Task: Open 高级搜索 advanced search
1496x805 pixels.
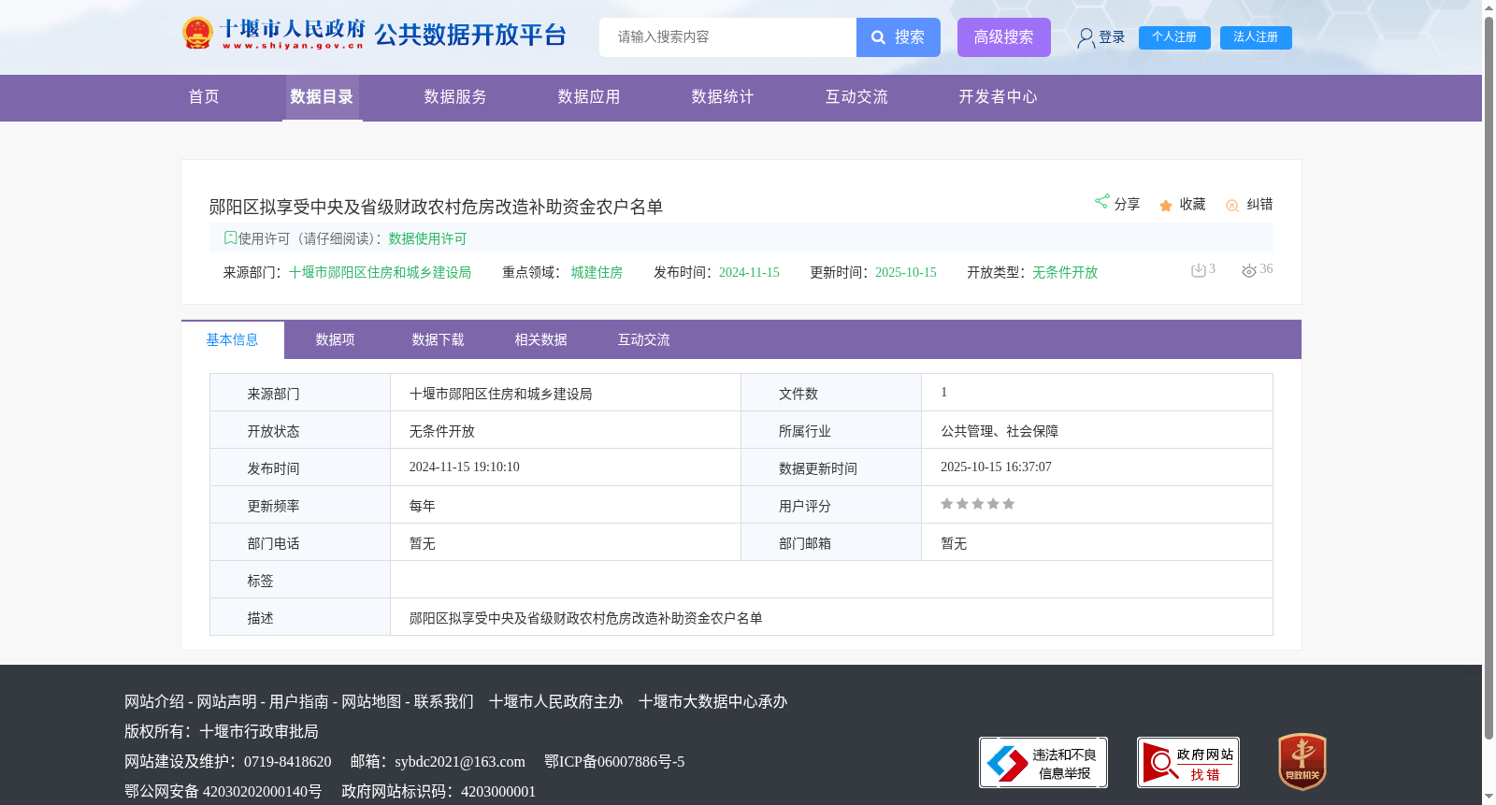Action: [1004, 37]
